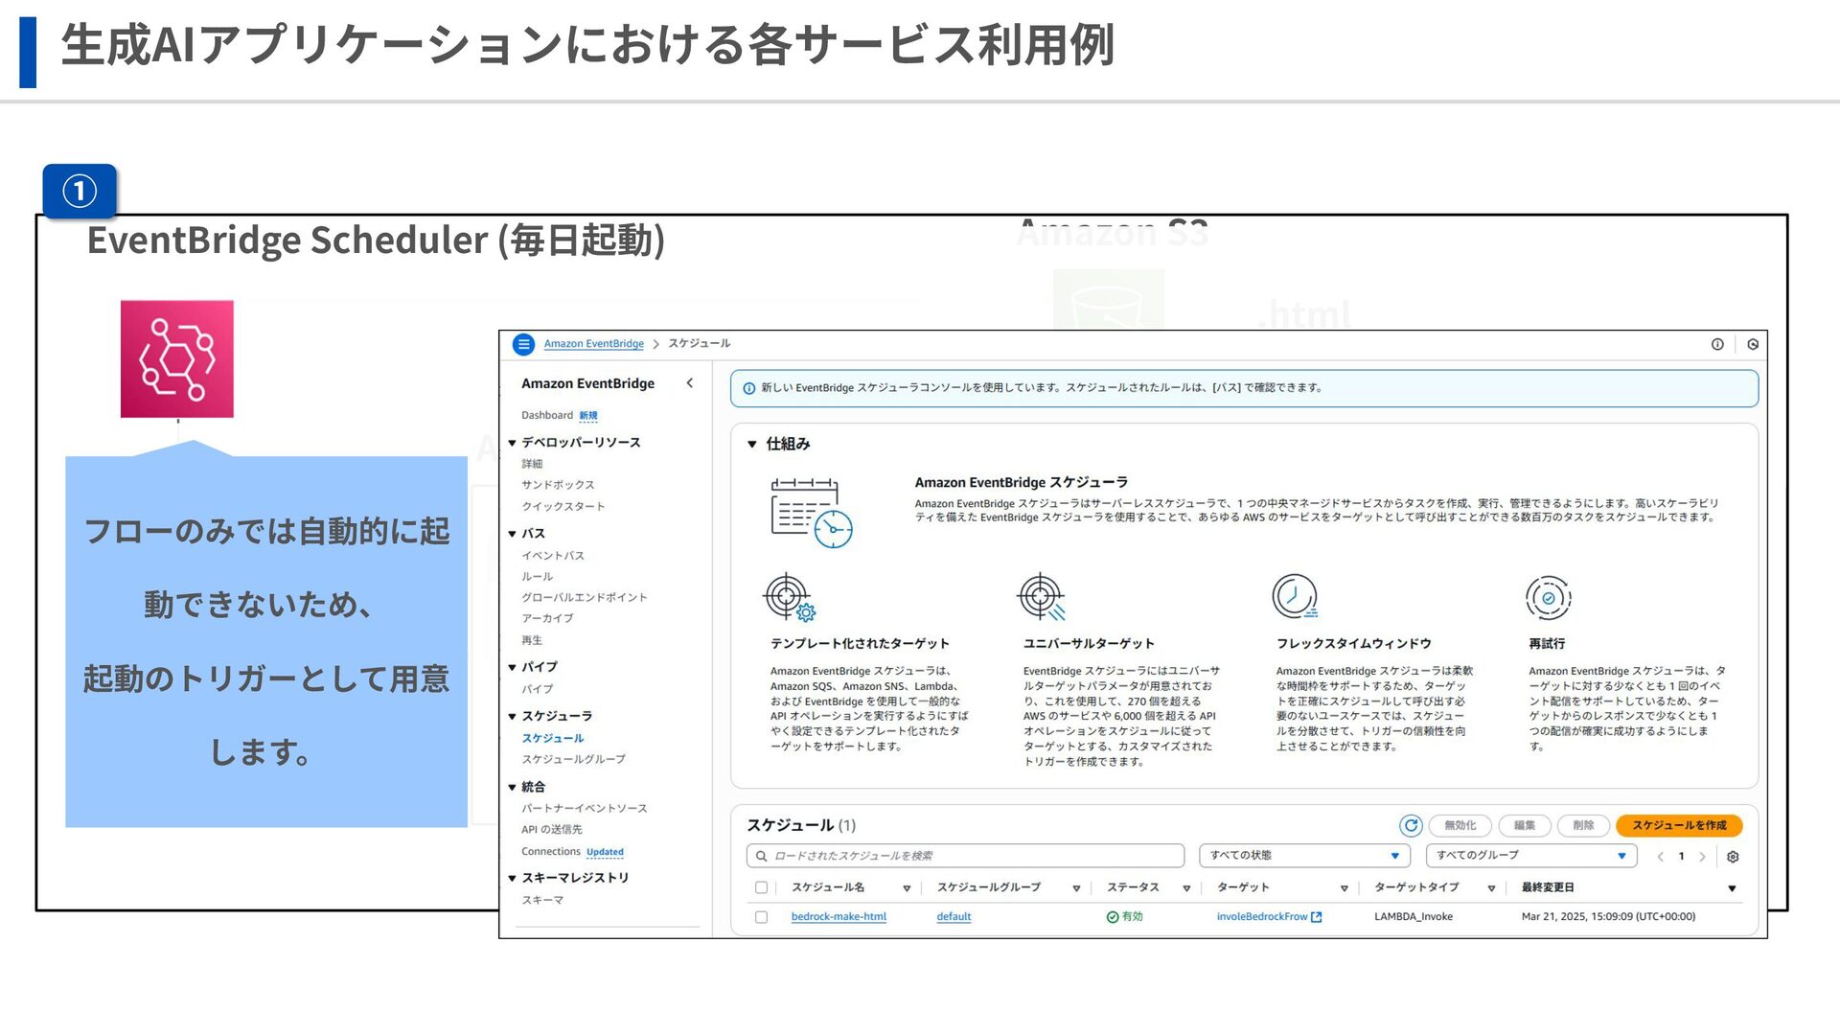
Task: Check the bedrock-make-html row checkbox
Action: 762,917
